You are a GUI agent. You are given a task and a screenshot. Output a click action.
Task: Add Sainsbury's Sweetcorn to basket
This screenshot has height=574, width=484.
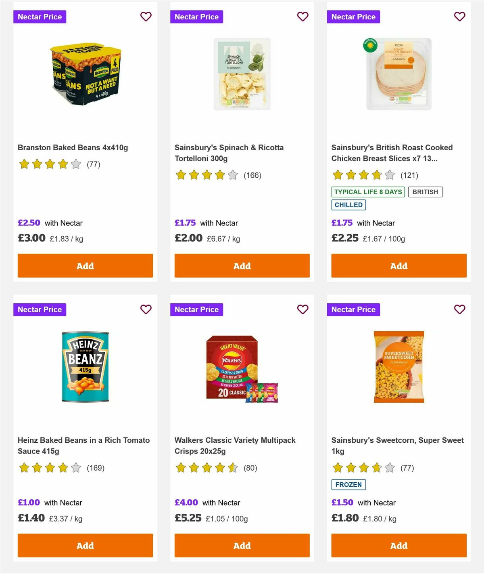[398, 545]
